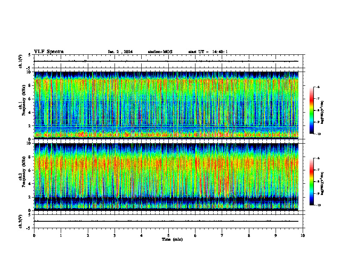Click time axis tick label '7'
Viewport: 341px width, 264px height.
click(222, 236)
